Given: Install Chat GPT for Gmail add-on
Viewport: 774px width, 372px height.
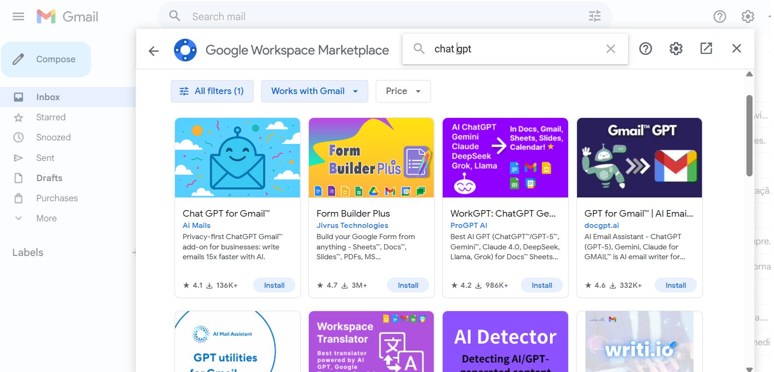Looking at the screenshot, I should (x=274, y=285).
